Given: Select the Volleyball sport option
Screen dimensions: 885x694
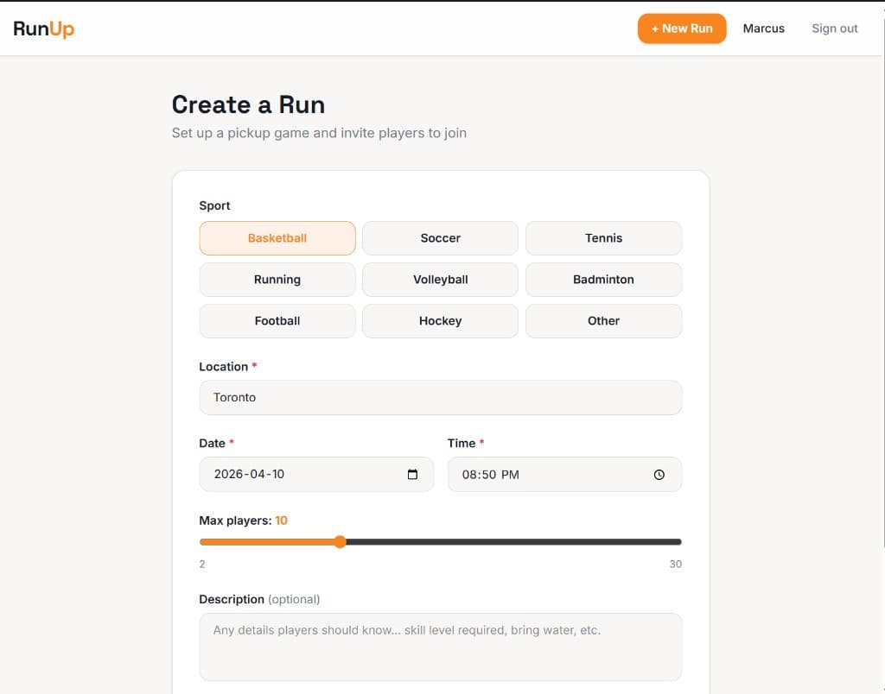Looking at the screenshot, I should (x=440, y=279).
